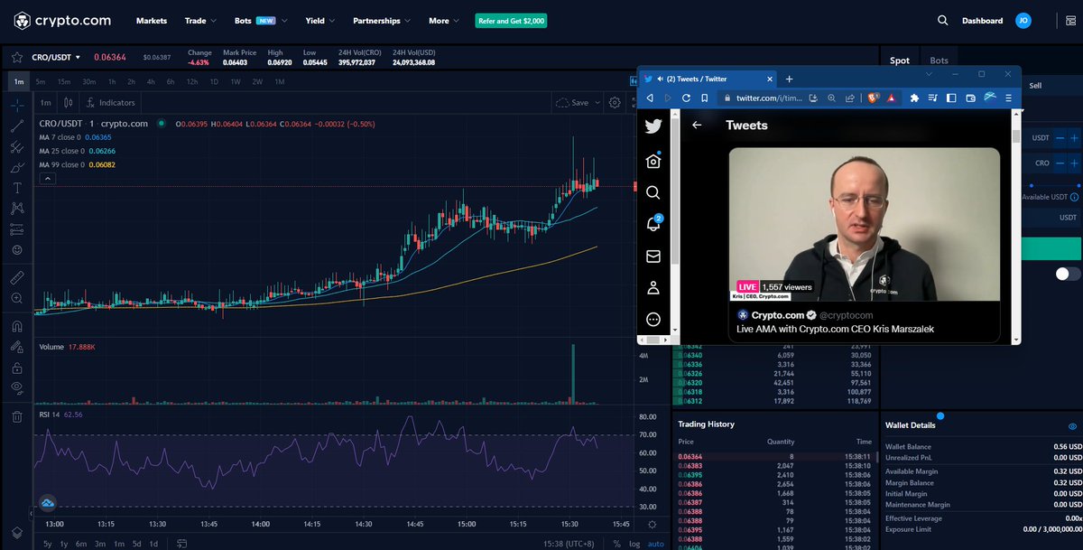1083x550 pixels.
Task: Select the 1h timeframe
Action: (x=111, y=82)
